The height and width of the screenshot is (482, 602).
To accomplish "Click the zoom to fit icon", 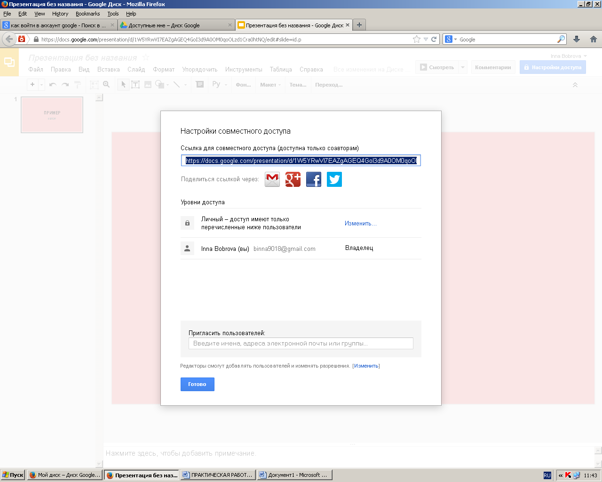I will coord(94,85).
